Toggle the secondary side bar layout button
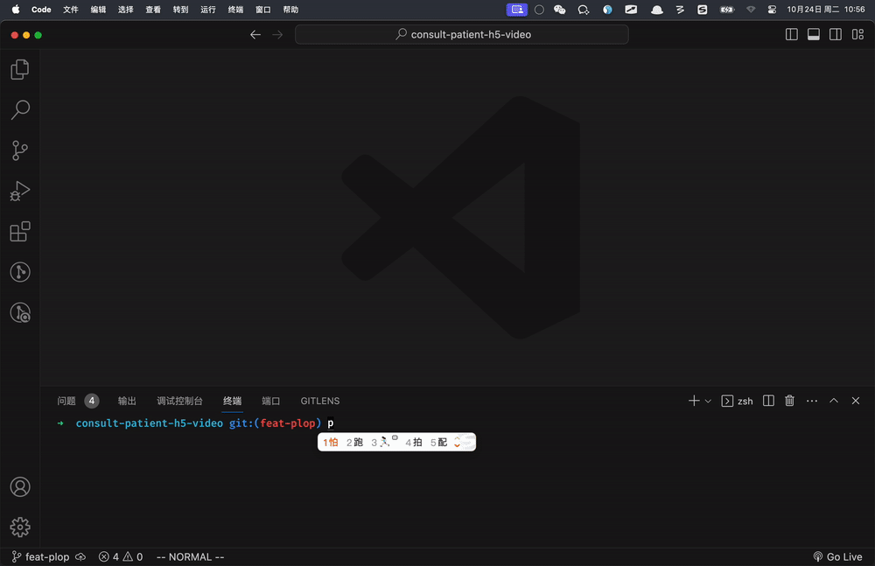The height and width of the screenshot is (566, 875). coord(835,35)
